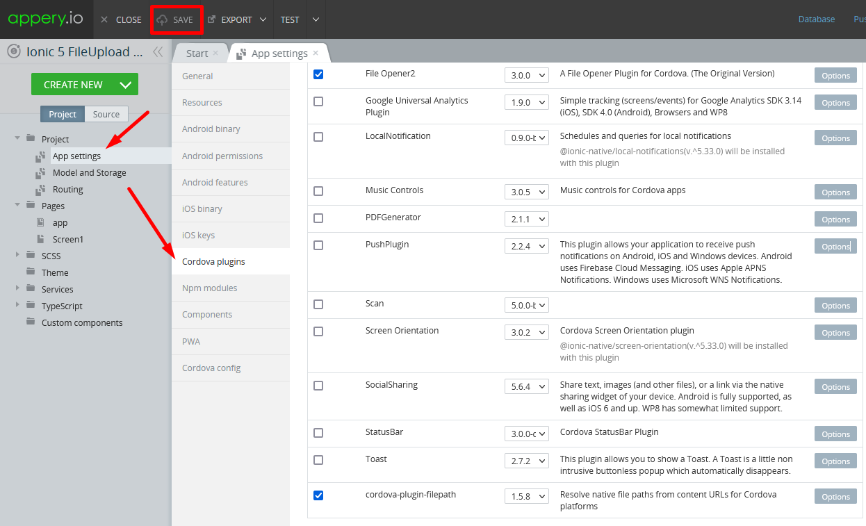866x526 pixels.
Task: Open the CREATE NEW dropdown arrow
Action: tap(125, 85)
